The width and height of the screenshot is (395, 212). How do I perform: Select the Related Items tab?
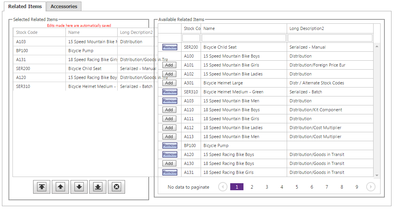point(25,6)
